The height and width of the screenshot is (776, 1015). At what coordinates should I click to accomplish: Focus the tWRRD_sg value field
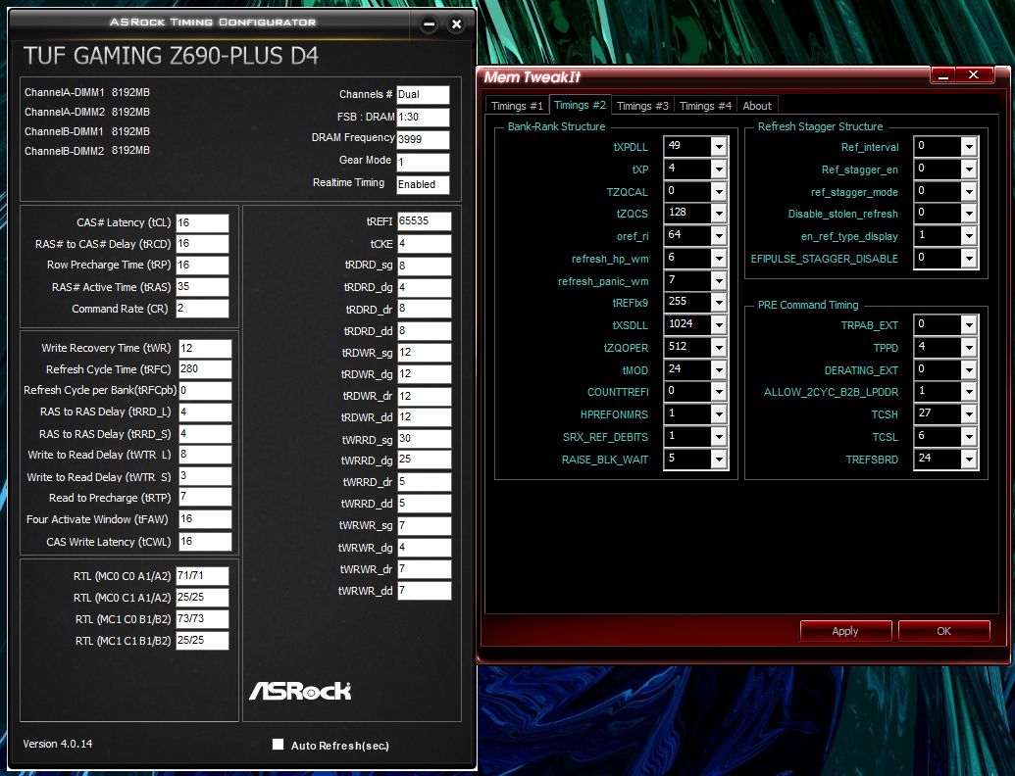[424, 439]
